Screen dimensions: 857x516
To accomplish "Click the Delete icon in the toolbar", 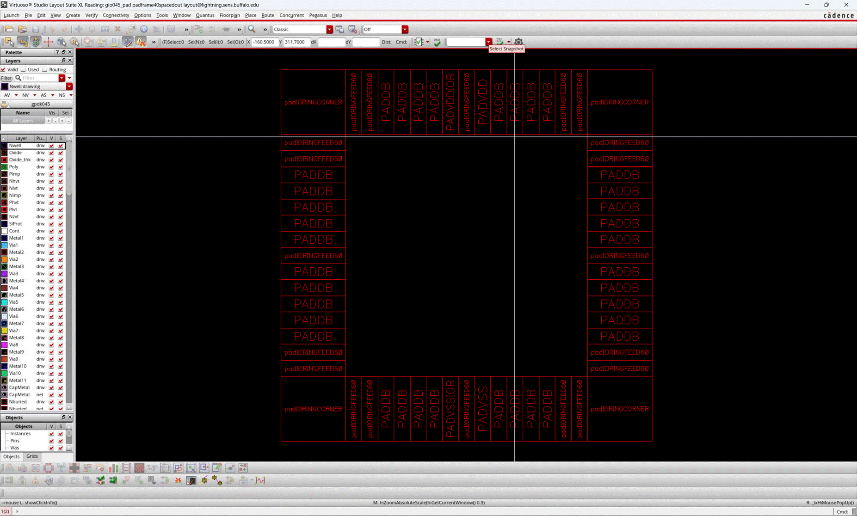I will [x=117, y=29].
